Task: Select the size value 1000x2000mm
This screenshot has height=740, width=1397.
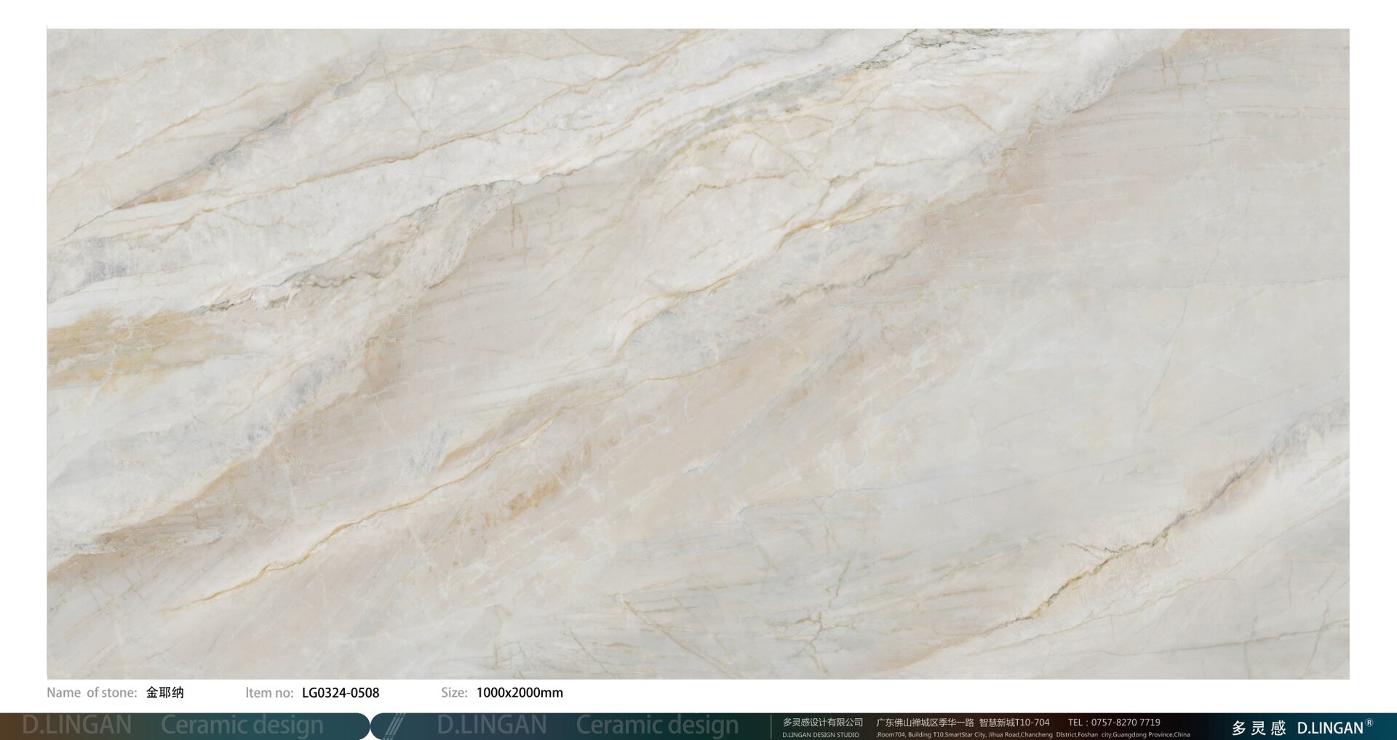Action: pos(520,693)
